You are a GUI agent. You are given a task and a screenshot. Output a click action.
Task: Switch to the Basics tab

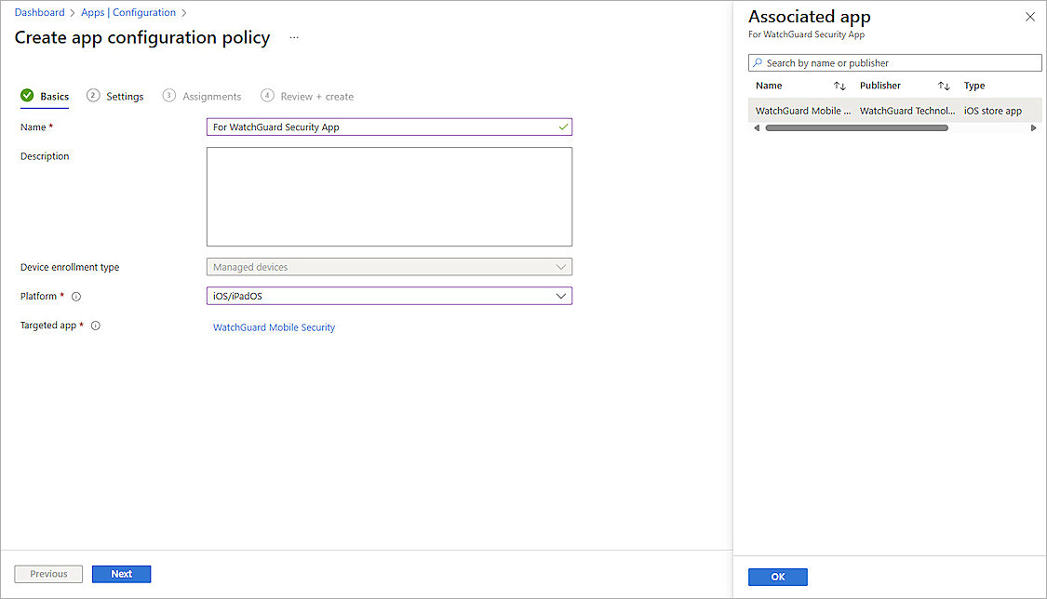(45, 96)
